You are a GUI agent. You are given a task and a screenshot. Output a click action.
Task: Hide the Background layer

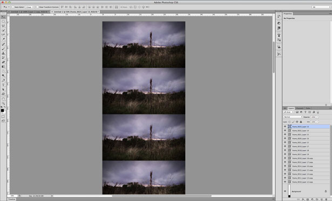pyautogui.click(x=285, y=191)
